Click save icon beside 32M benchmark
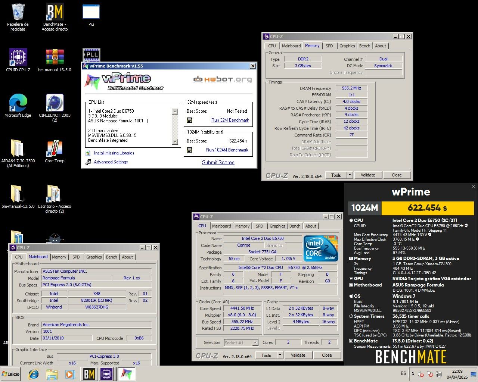 (x=189, y=120)
